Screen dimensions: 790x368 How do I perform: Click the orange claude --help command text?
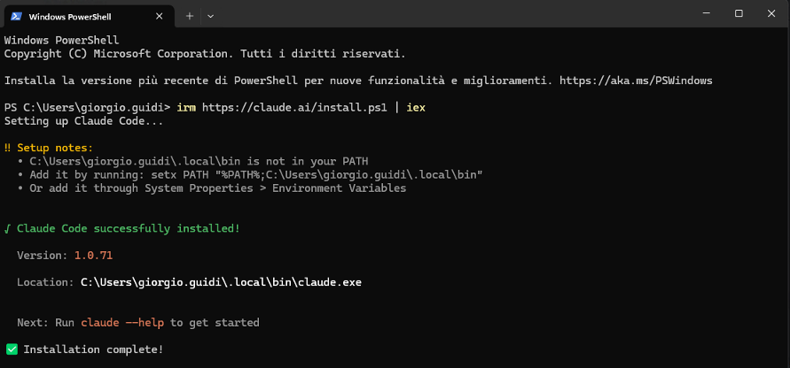122,322
